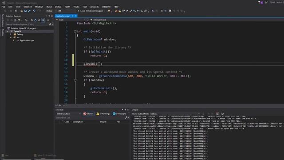Click the Undo arrow in the toolbar
The height and width of the screenshot is (160, 284).
click(x=34, y=11)
